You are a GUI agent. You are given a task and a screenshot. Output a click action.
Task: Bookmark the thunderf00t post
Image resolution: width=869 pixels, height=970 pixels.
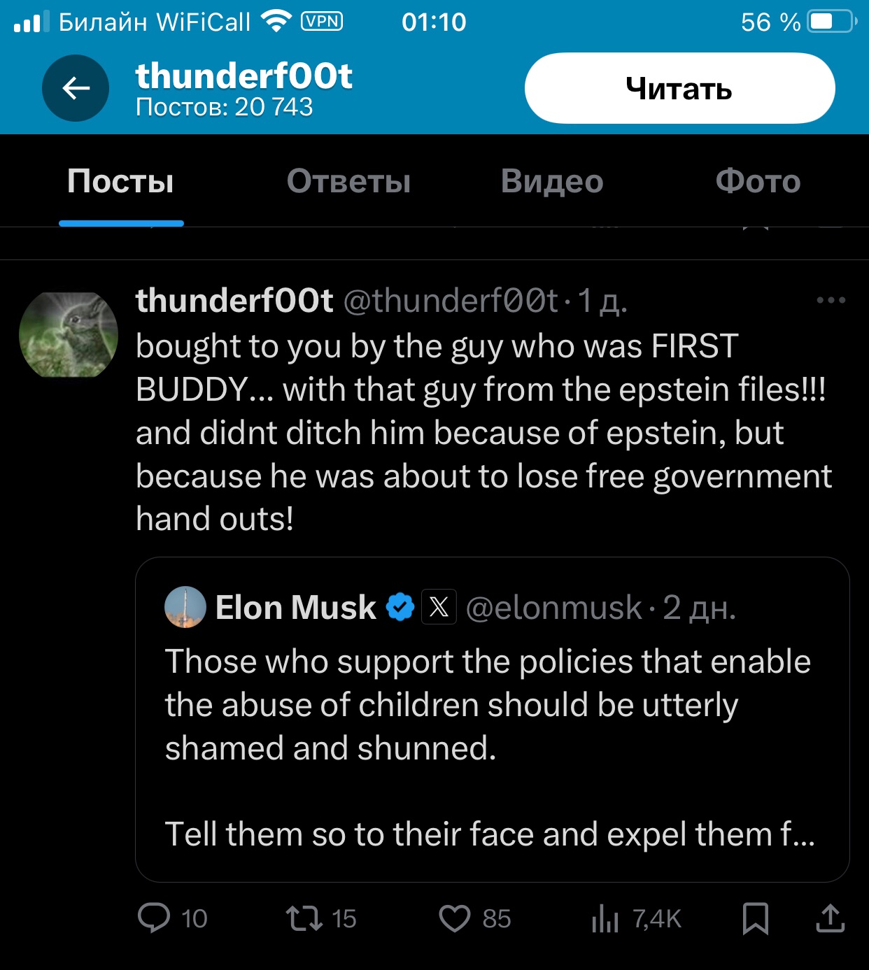[756, 918]
